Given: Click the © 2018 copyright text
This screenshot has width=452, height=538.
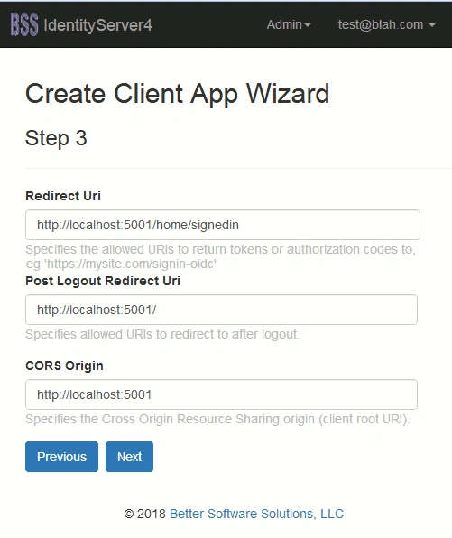Looking at the screenshot, I should [x=144, y=514].
